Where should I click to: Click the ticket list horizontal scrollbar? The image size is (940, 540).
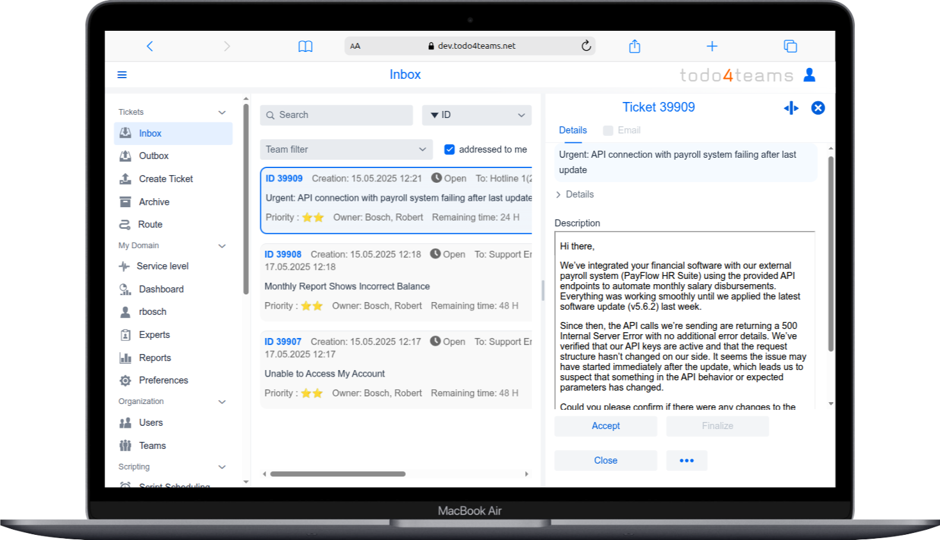click(338, 474)
